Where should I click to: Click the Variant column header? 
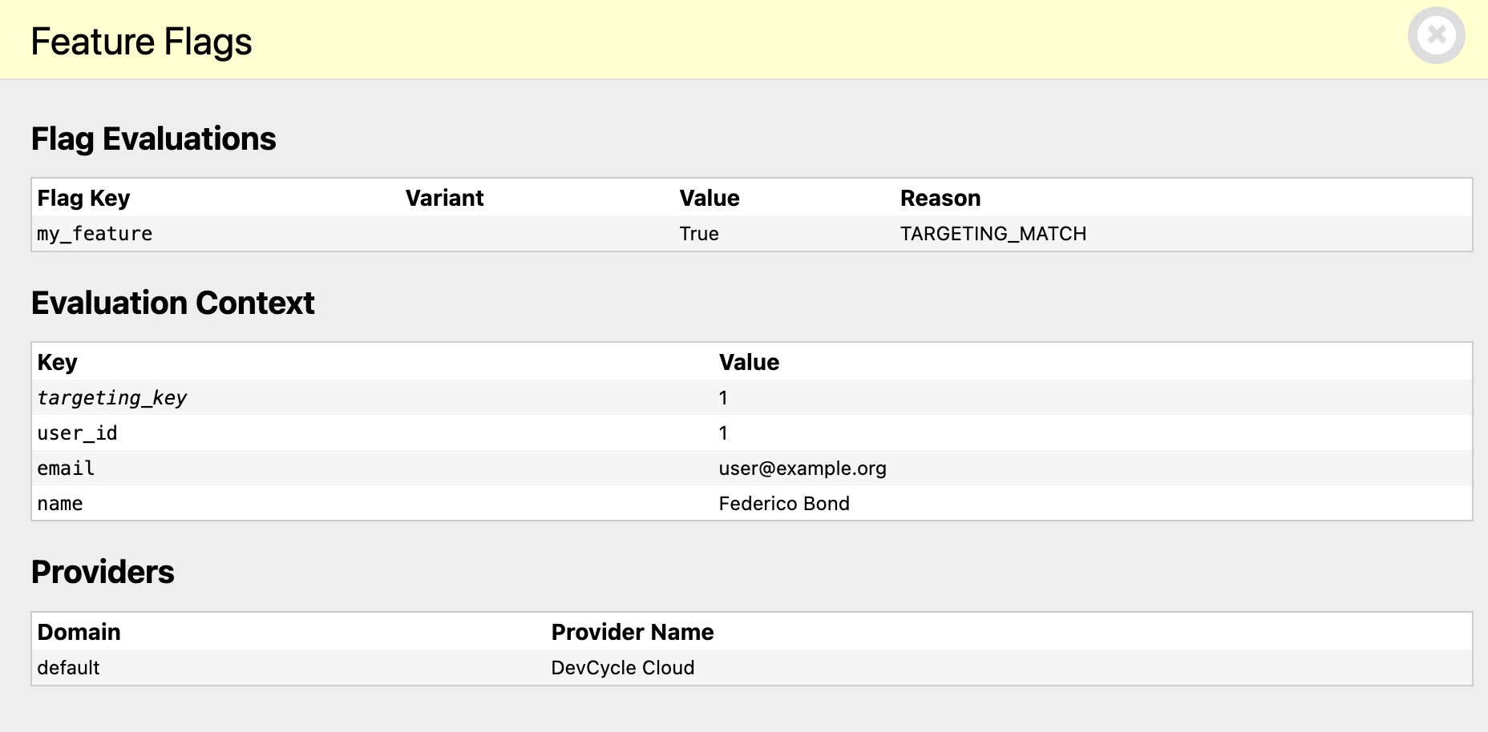[445, 198]
